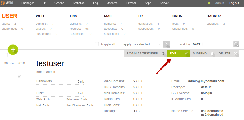Image resolution: width=244 pixels, height=120 pixels.
Task: Focus the search input field
Action: pos(223,44)
